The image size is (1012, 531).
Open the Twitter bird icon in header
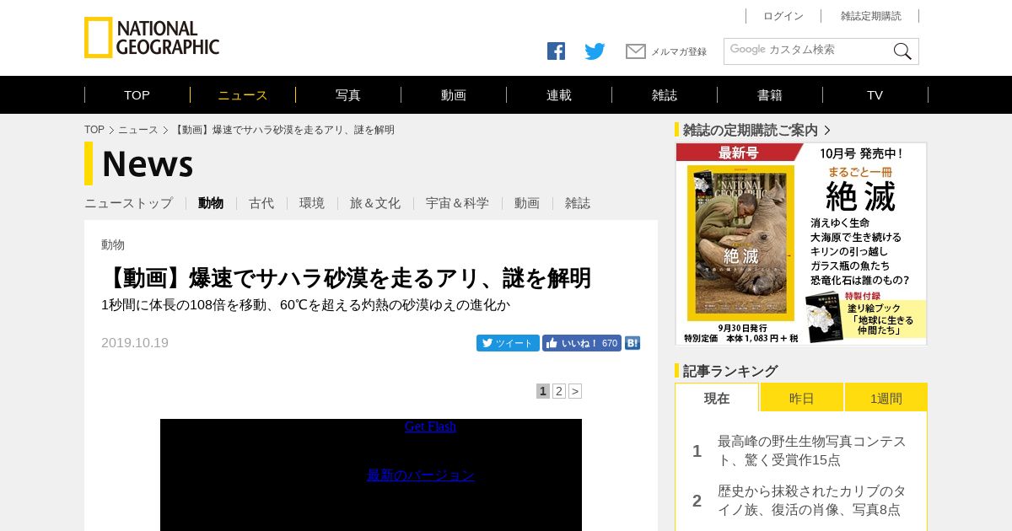(595, 51)
